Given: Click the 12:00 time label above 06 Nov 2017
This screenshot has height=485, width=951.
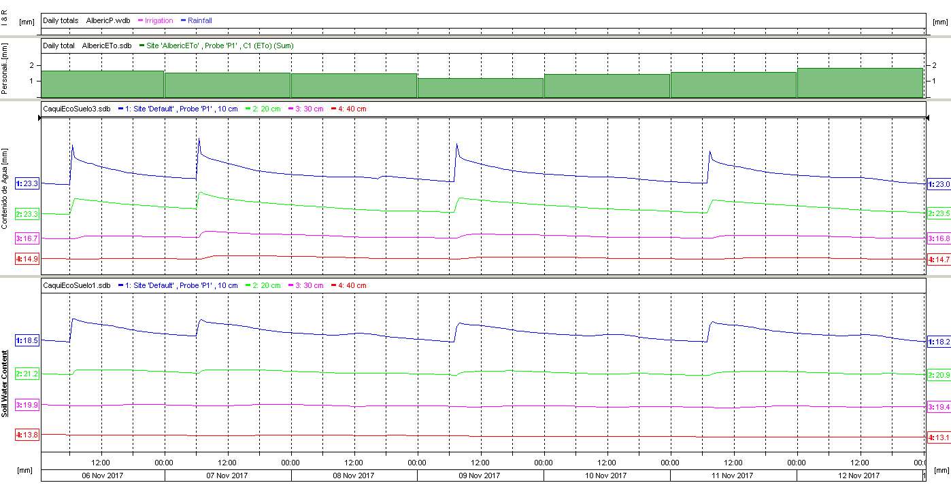Looking at the screenshot, I should click(101, 463).
